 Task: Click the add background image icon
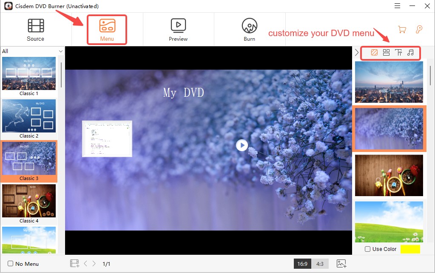coord(341,264)
